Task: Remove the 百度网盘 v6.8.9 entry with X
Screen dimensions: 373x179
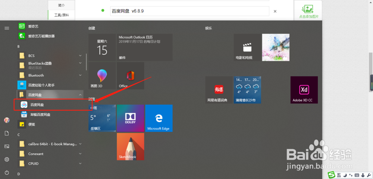Action: click(275, 11)
